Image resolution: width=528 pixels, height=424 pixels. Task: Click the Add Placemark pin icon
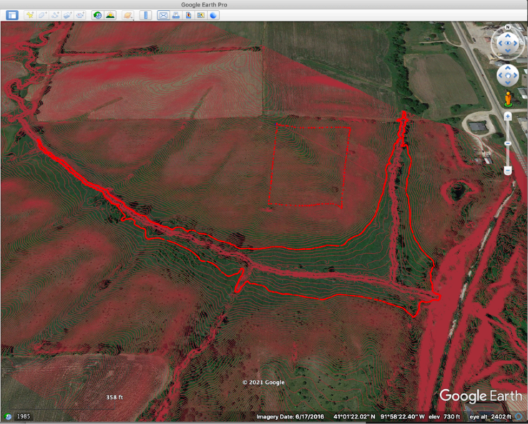click(x=30, y=15)
